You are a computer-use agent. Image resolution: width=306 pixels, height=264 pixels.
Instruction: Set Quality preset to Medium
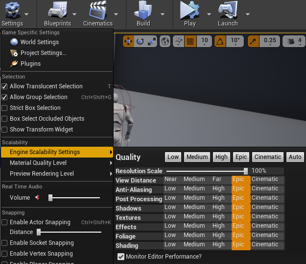point(197,157)
